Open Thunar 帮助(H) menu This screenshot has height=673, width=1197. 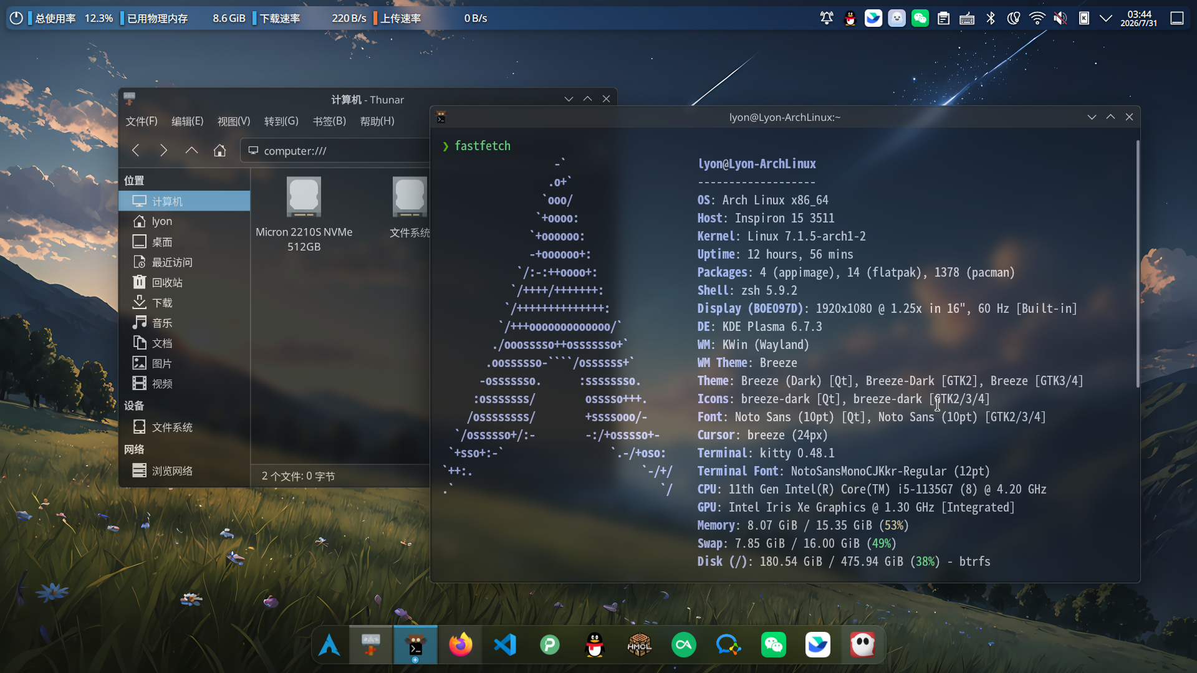click(x=377, y=121)
